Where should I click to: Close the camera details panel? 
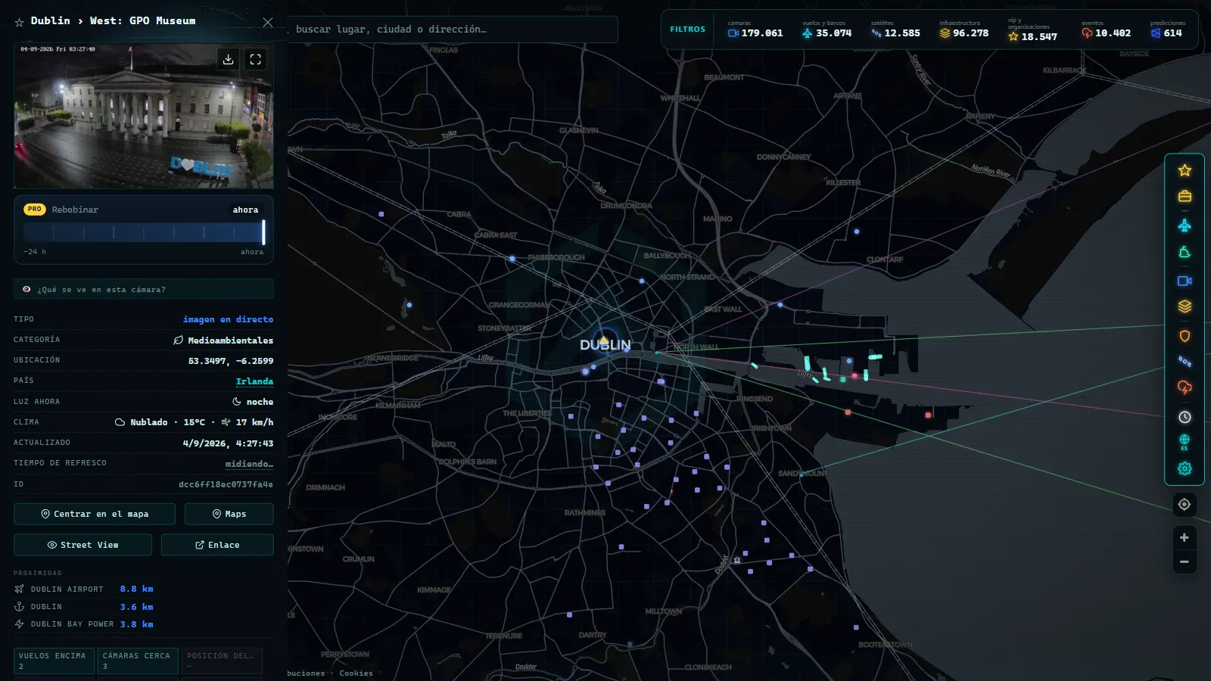pyautogui.click(x=268, y=22)
